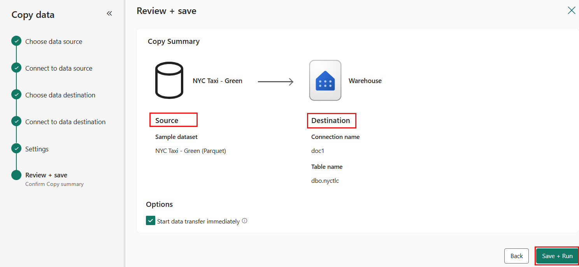Click the double-chevron collapse control
Image resolution: width=579 pixels, height=267 pixels.
pos(109,13)
